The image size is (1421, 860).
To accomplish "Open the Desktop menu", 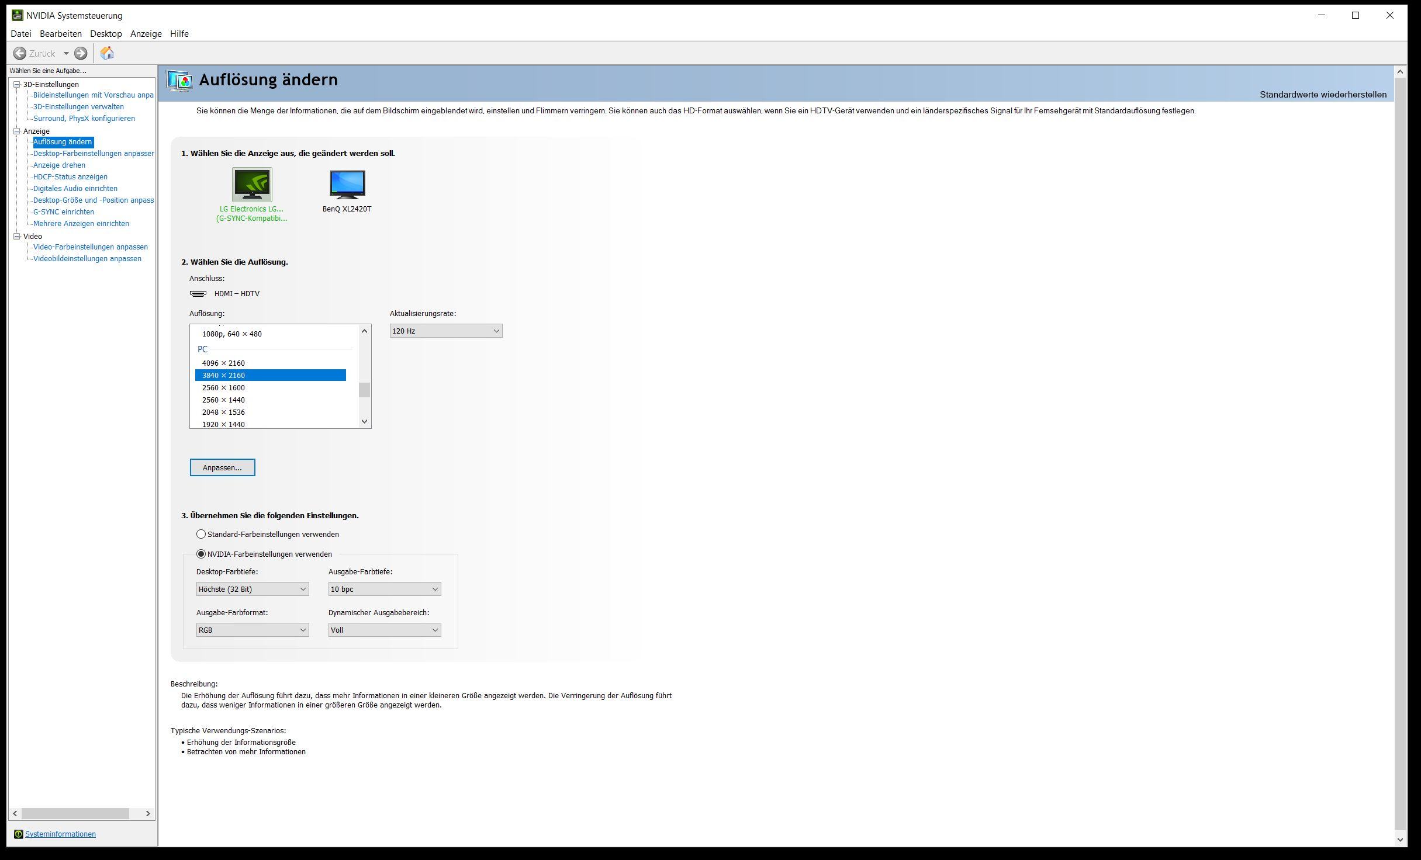I will point(106,34).
